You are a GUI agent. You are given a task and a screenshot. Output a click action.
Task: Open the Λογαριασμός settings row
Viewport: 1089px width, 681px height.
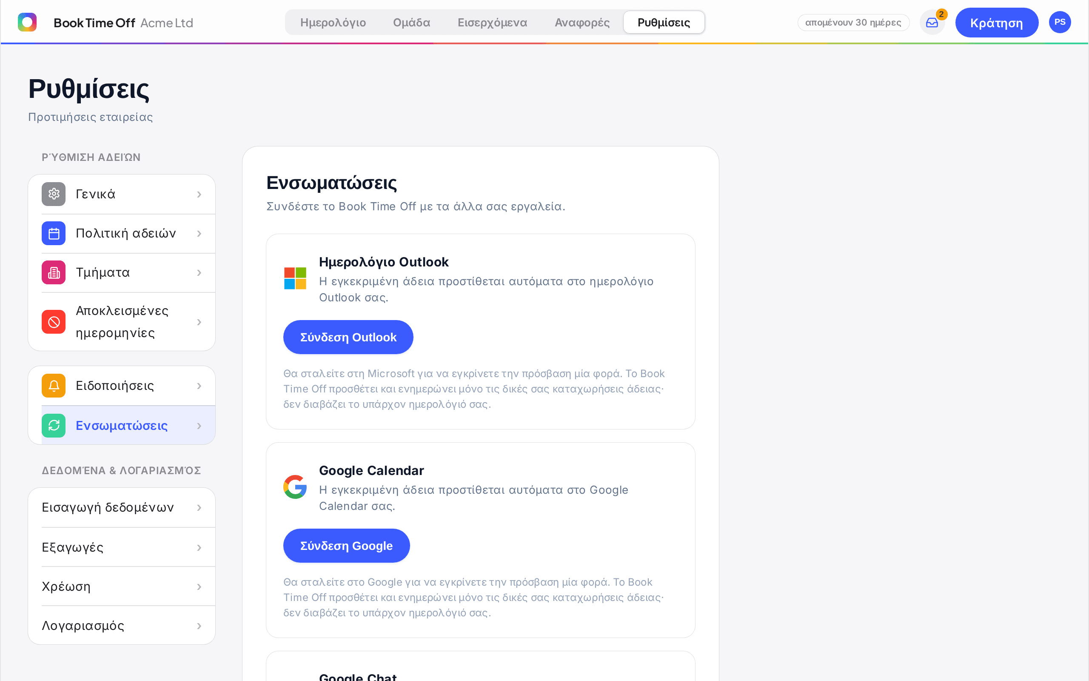122,626
